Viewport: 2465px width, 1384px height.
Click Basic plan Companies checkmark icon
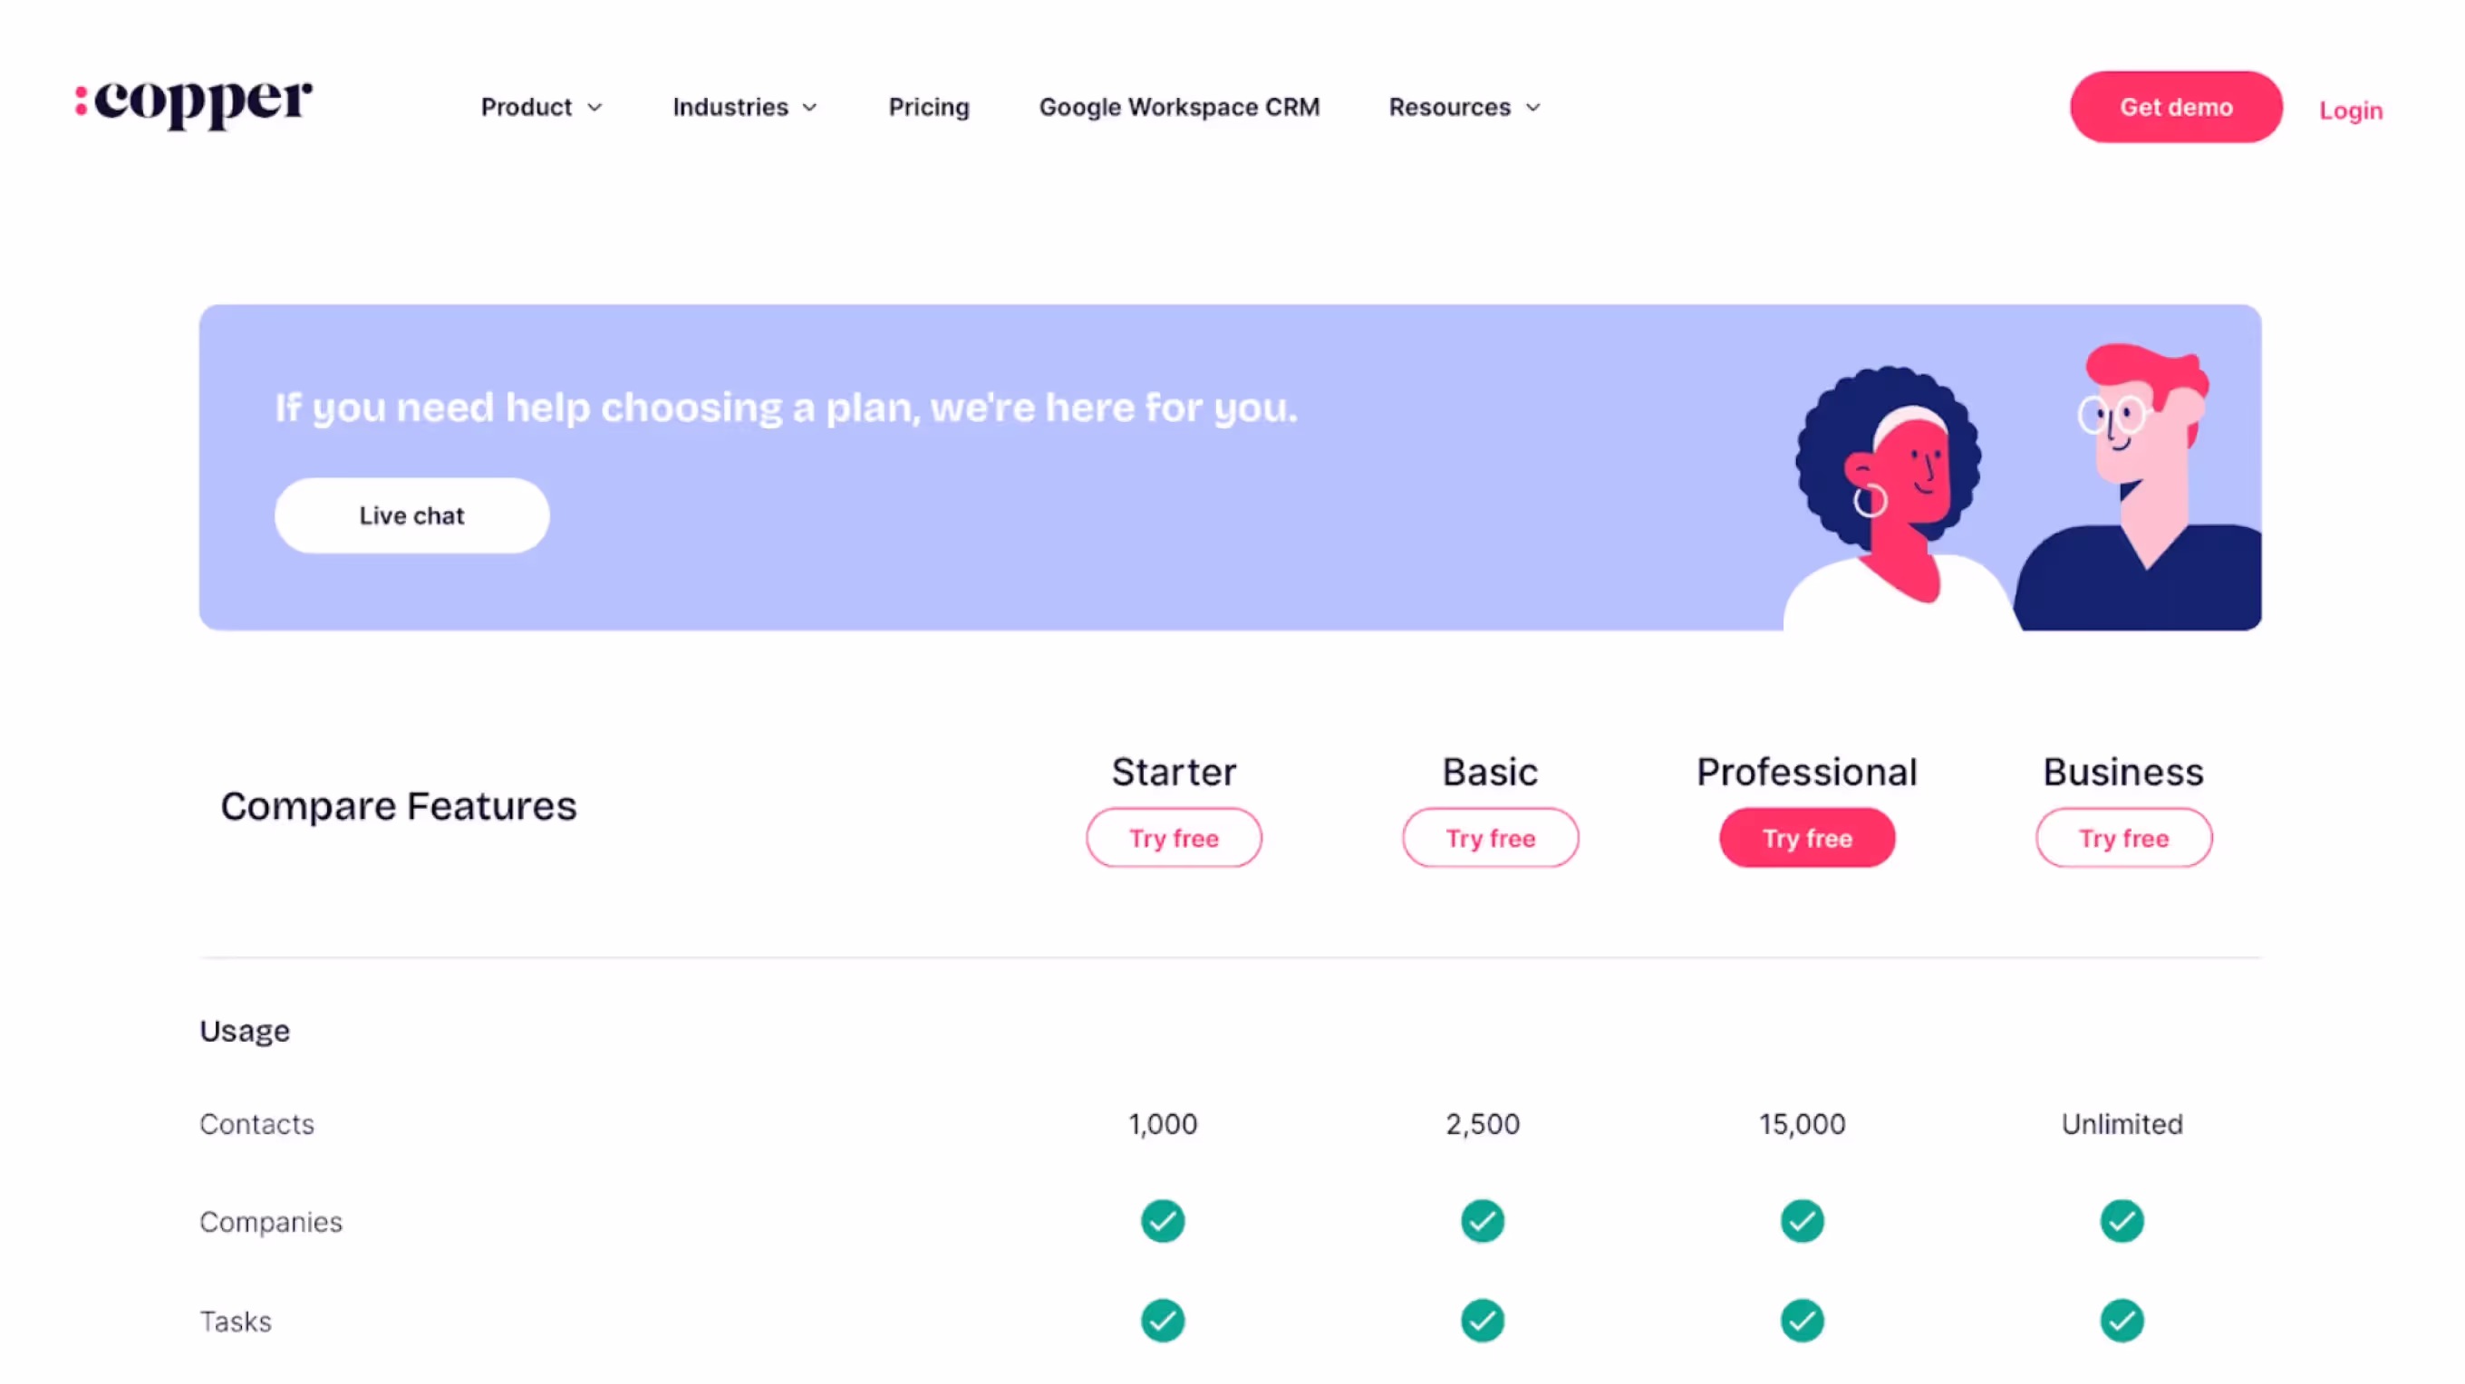tap(1483, 1221)
